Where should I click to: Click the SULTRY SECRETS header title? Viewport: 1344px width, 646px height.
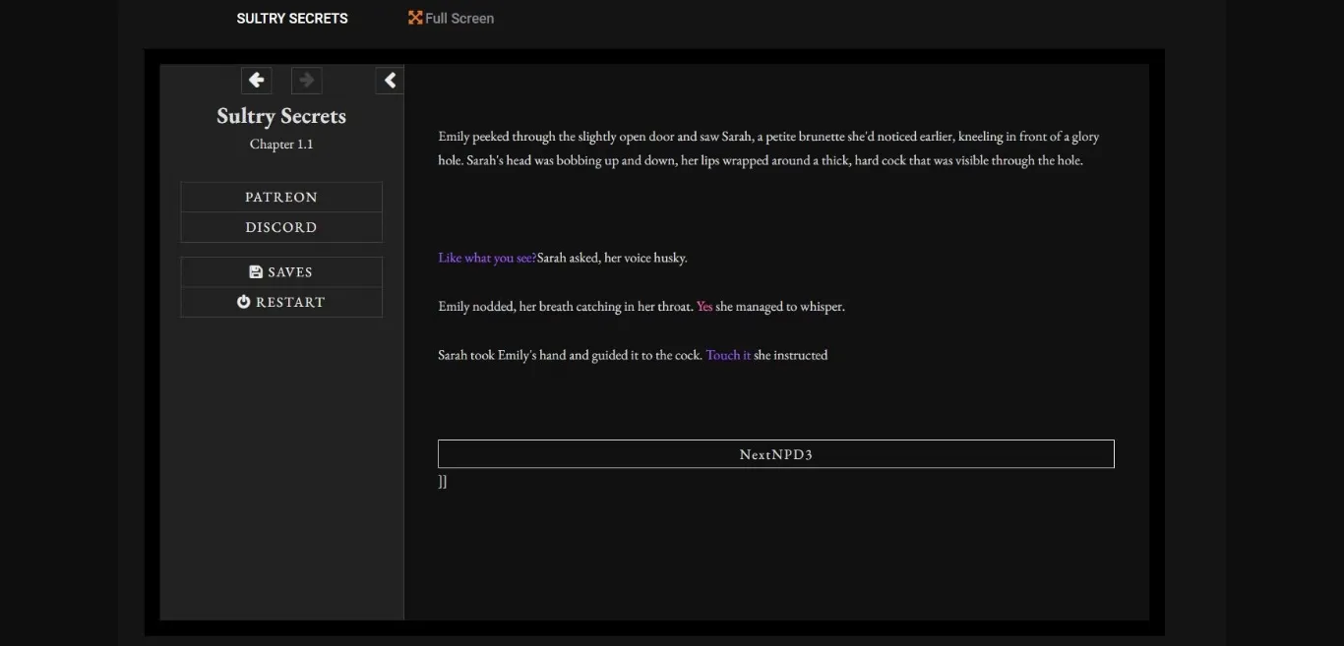point(291,17)
